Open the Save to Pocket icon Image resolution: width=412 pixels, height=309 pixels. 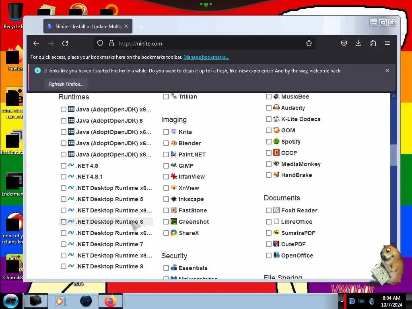pos(344,43)
